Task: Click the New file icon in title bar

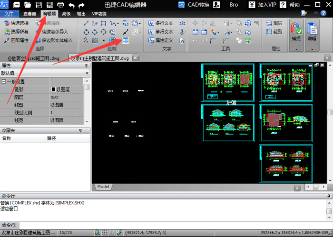Action: (x=16, y=5)
